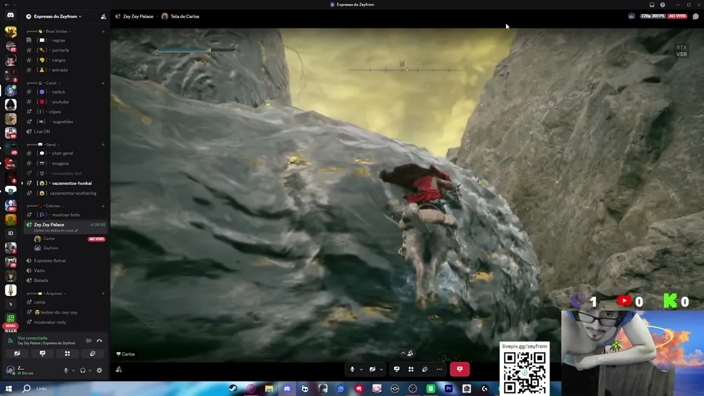Image resolution: width=704 pixels, height=396 pixels.
Task: Join the Balada voice channel
Action: (x=66, y=280)
